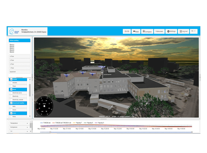Toggle T-RK308 old T-RK308-A old legend series

coord(62,123)
